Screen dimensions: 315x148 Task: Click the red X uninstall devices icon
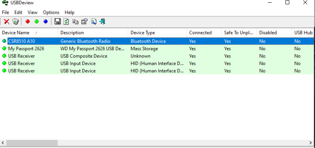click(7, 22)
